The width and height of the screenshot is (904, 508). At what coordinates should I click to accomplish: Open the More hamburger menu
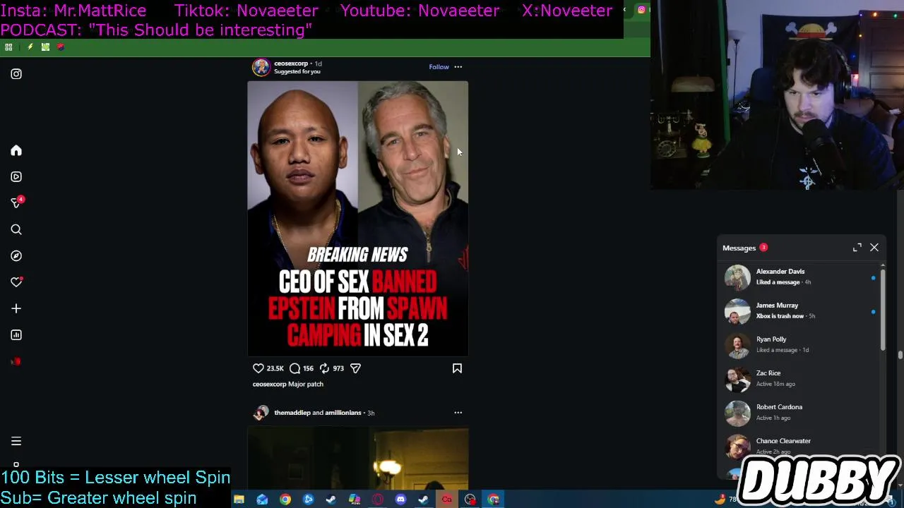(16, 442)
